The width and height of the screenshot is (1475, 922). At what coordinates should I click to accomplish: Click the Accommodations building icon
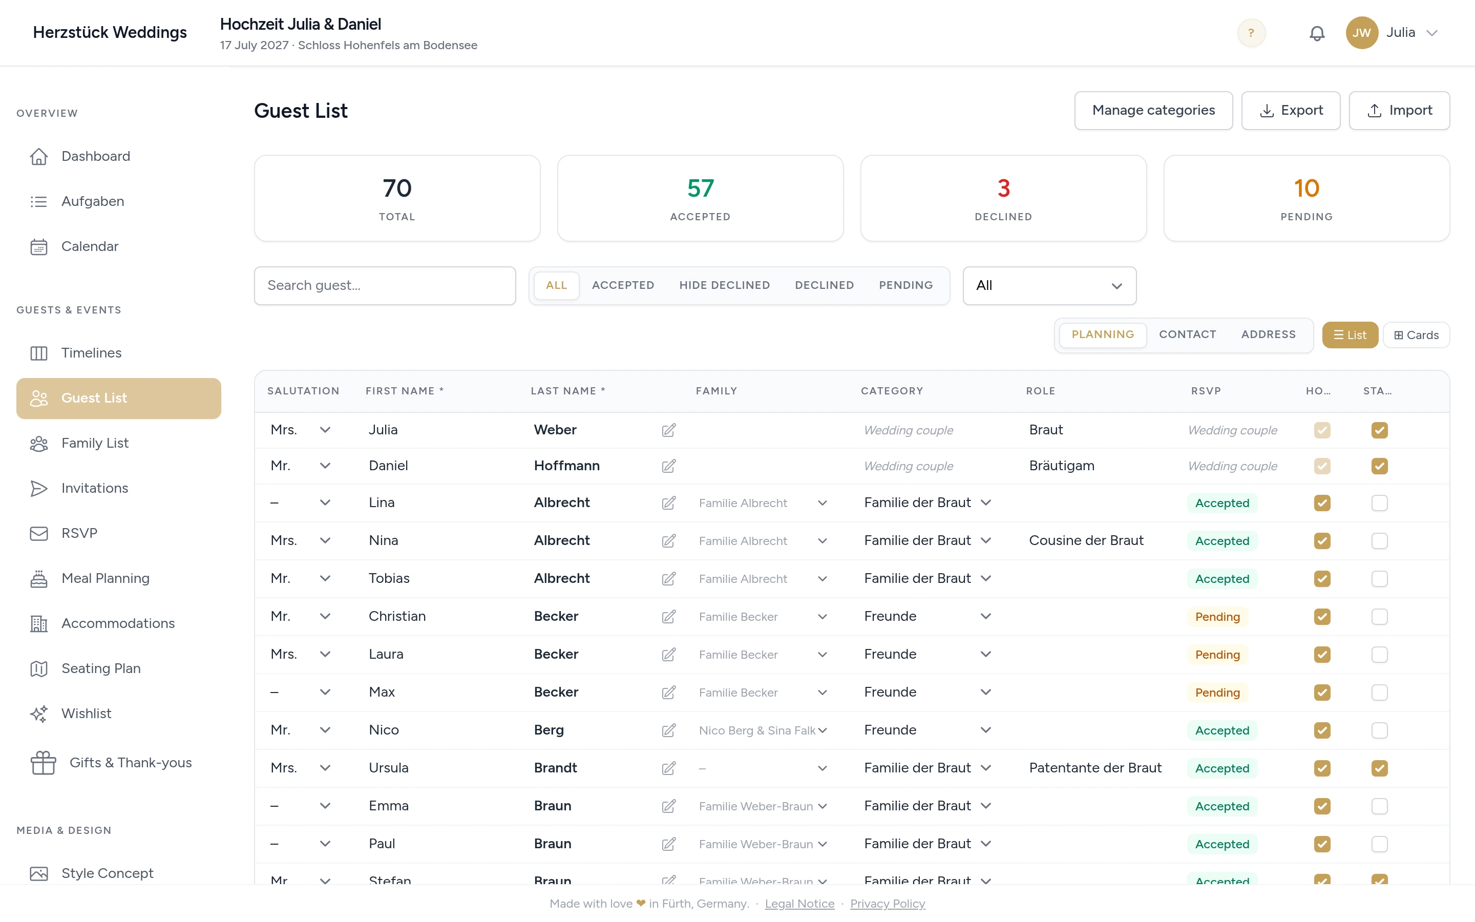pyautogui.click(x=39, y=624)
